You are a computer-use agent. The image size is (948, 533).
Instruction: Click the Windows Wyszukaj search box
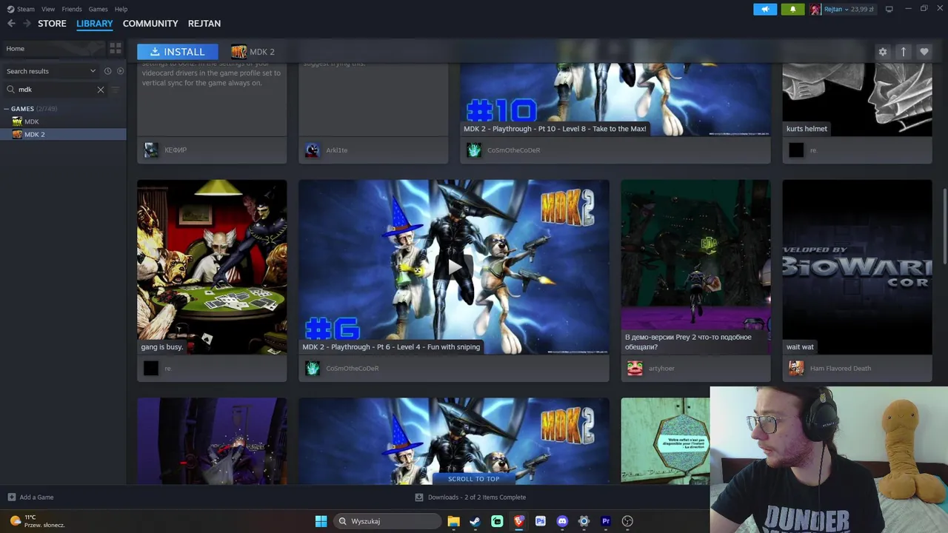click(x=386, y=521)
